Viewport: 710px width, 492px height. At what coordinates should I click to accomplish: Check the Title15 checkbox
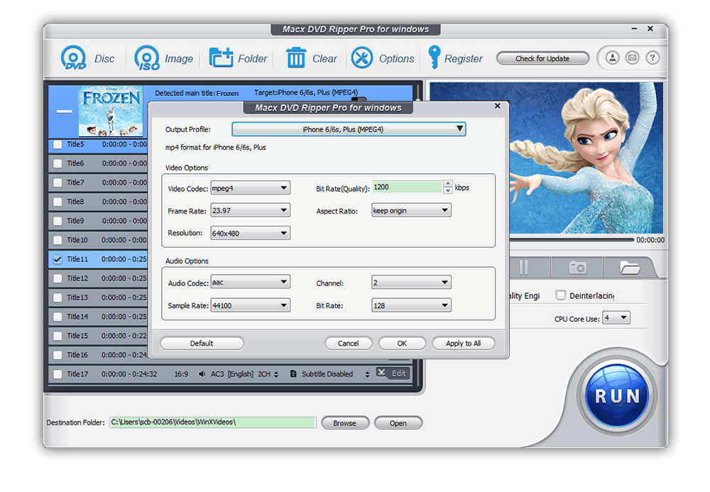[58, 336]
